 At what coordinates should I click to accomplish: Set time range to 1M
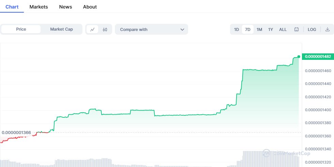(259, 29)
